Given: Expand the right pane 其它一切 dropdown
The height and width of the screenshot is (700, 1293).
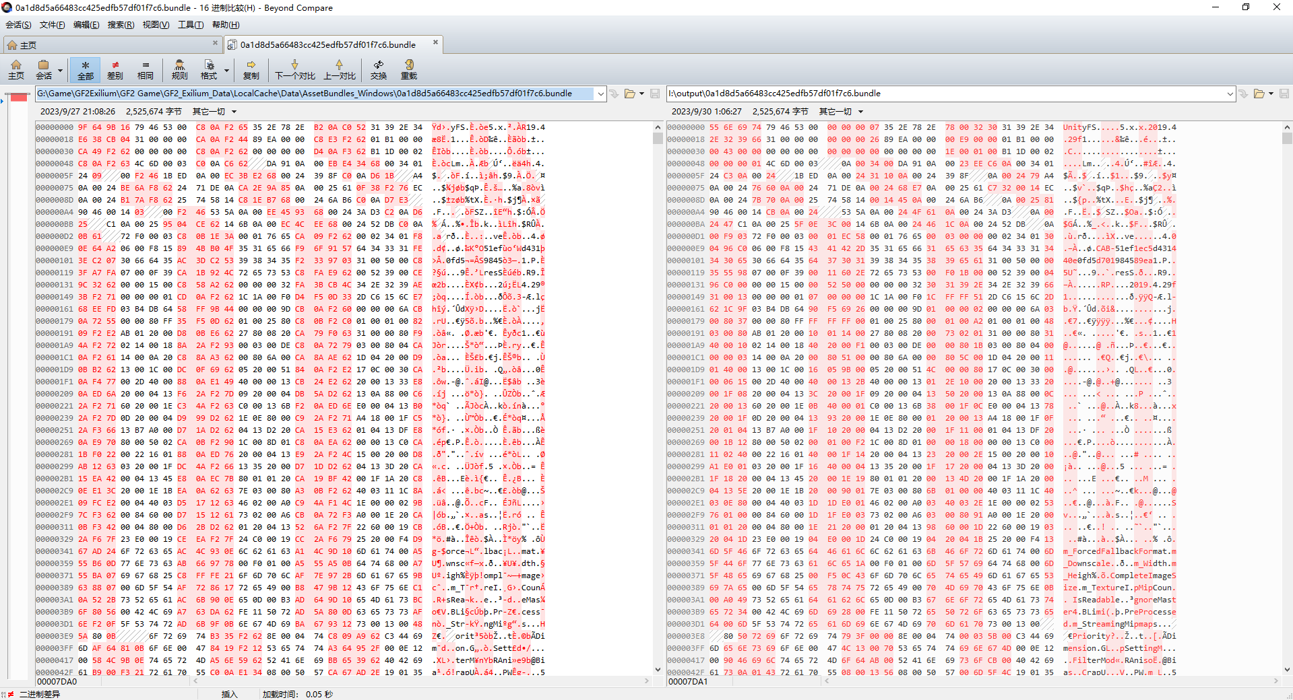Looking at the screenshot, I should [x=860, y=112].
